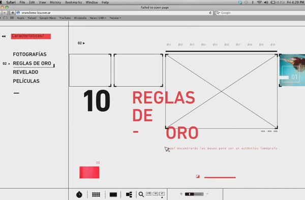The height and width of the screenshot is (200, 305).
Task: Jump to rule #05 marker
Action: click(x=215, y=45)
